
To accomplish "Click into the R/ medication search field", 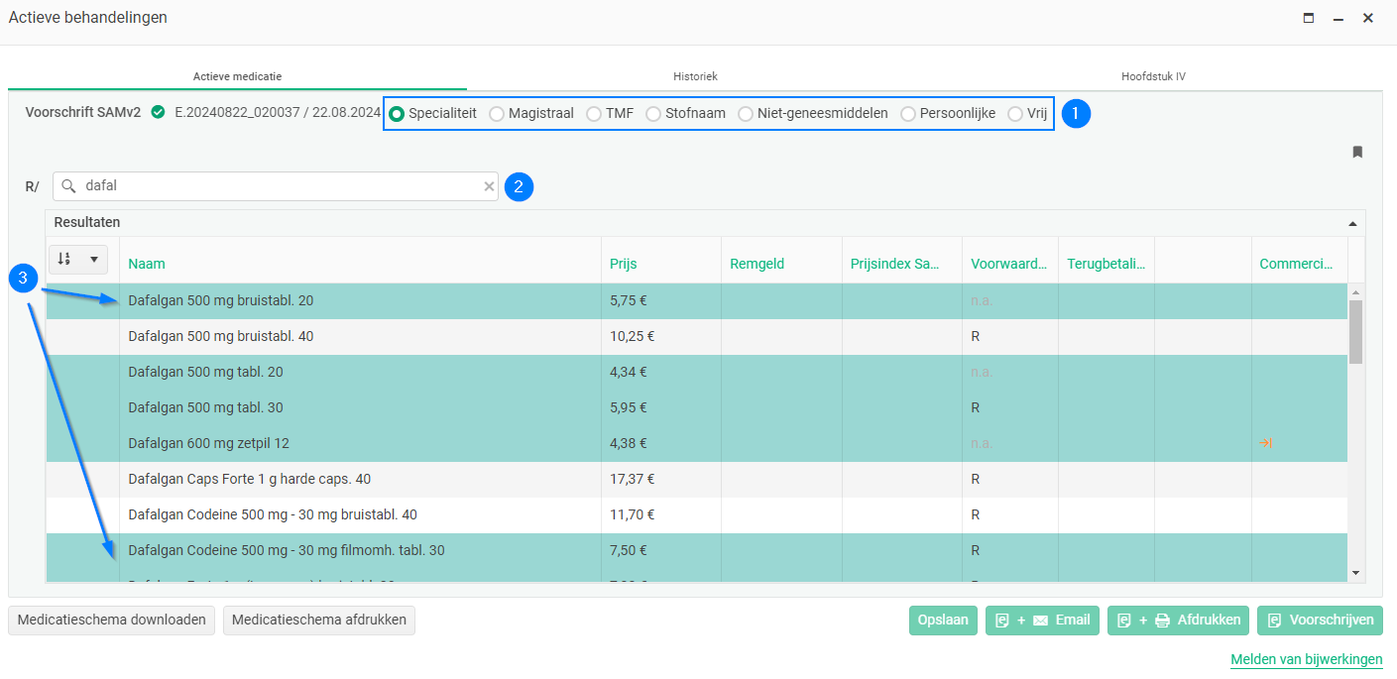I will [276, 186].
